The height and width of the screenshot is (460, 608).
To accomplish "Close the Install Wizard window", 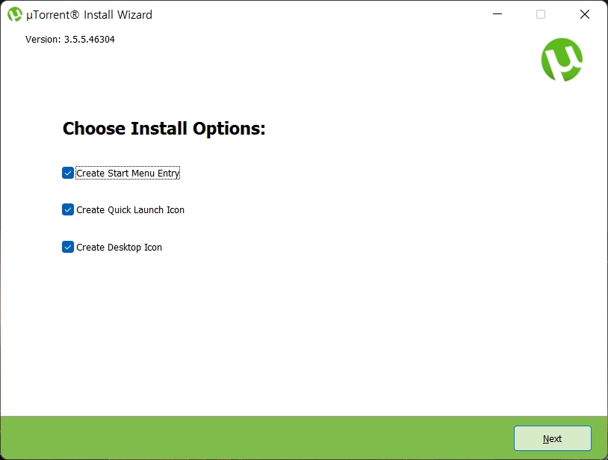I will (584, 14).
